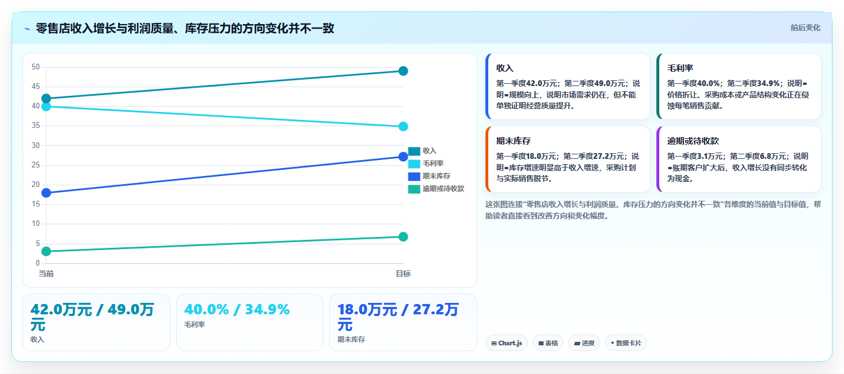Click the 逾期或待收款 point at 目标
Viewport: 844px width, 374px height.
pos(403,237)
